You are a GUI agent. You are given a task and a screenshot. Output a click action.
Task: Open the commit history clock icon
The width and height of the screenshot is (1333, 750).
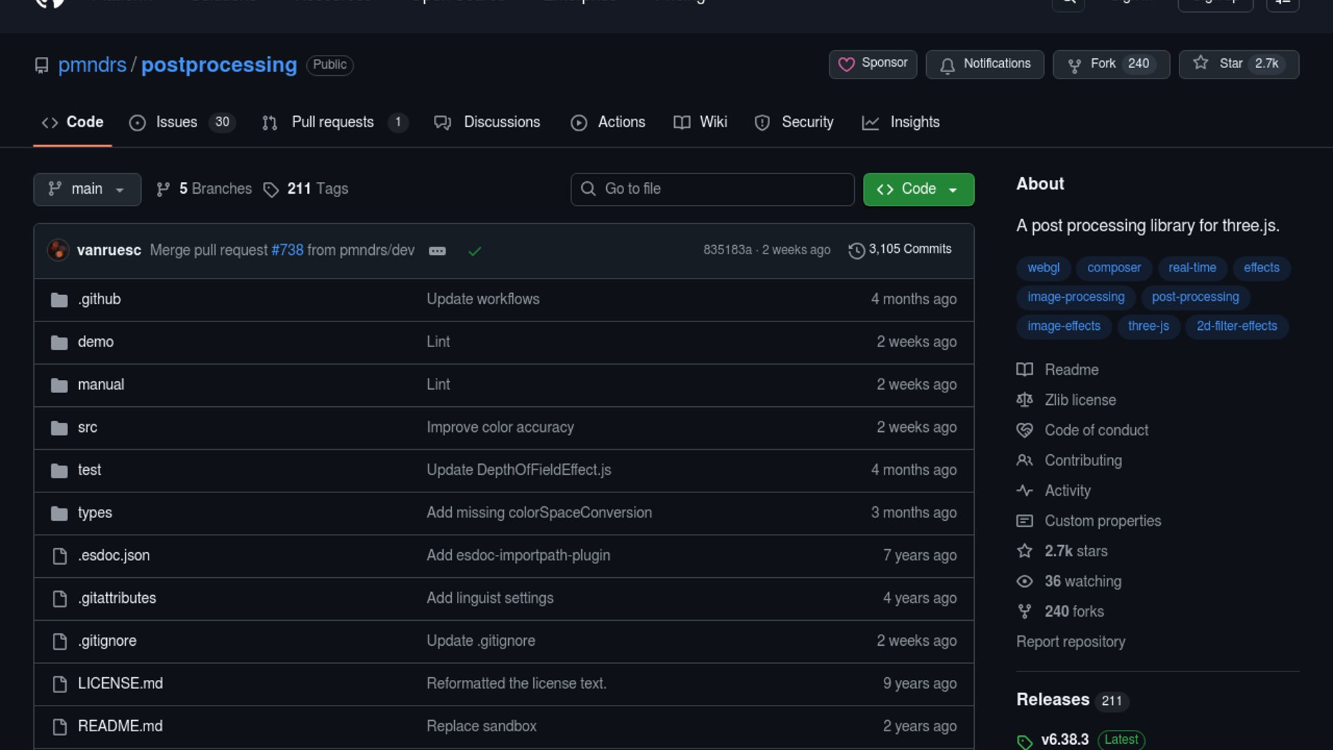click(x=856, y=250)
